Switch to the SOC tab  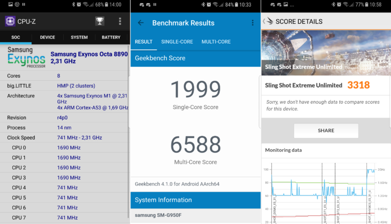click(x=16, y=37)
